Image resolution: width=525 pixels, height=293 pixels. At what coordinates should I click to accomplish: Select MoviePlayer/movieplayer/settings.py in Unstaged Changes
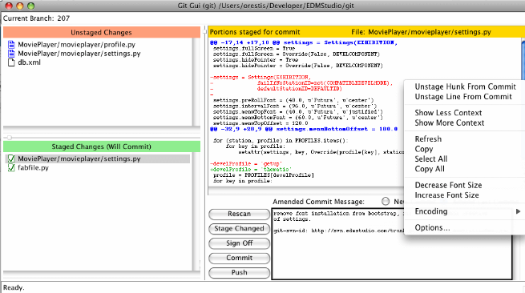tap(79, 54)
